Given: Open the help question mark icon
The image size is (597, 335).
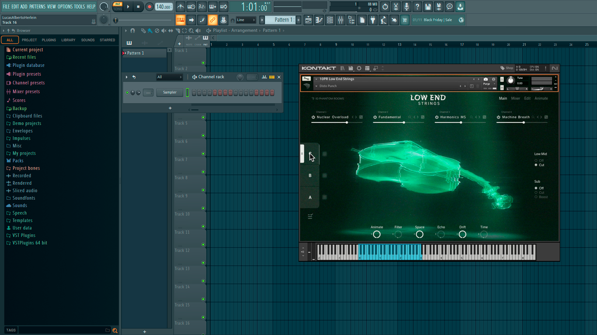Looking at the screenshot, I should (x=417, y=7).
